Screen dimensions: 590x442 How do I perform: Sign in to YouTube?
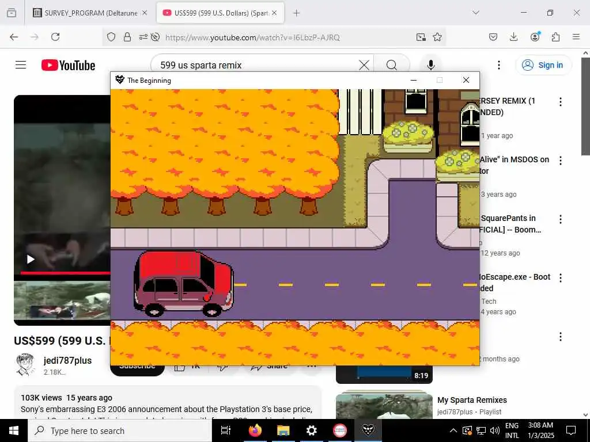click(543, 65)
